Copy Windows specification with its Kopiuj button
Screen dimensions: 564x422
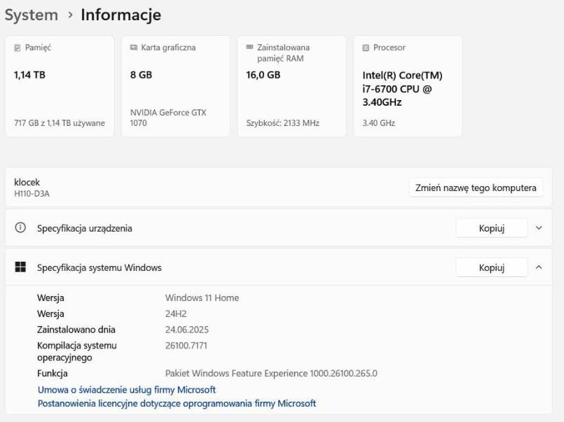tap(491, 267)
